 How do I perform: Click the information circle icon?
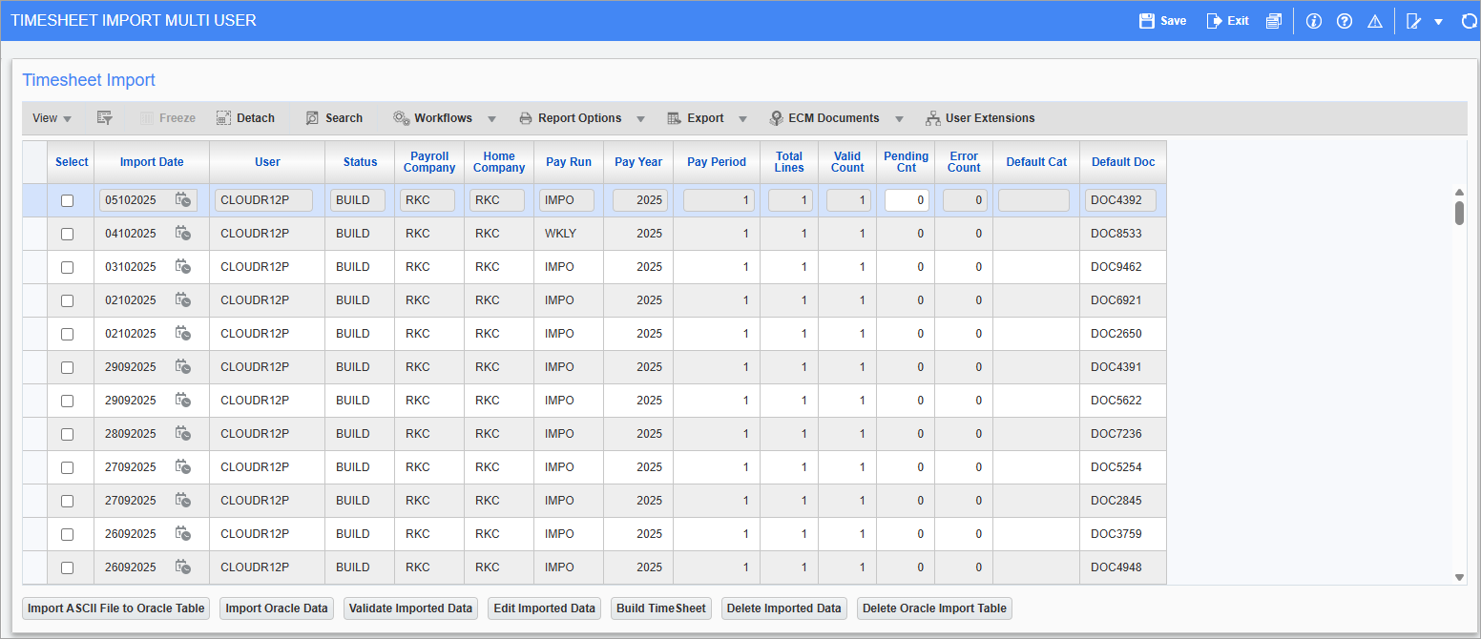(1314, 21)
